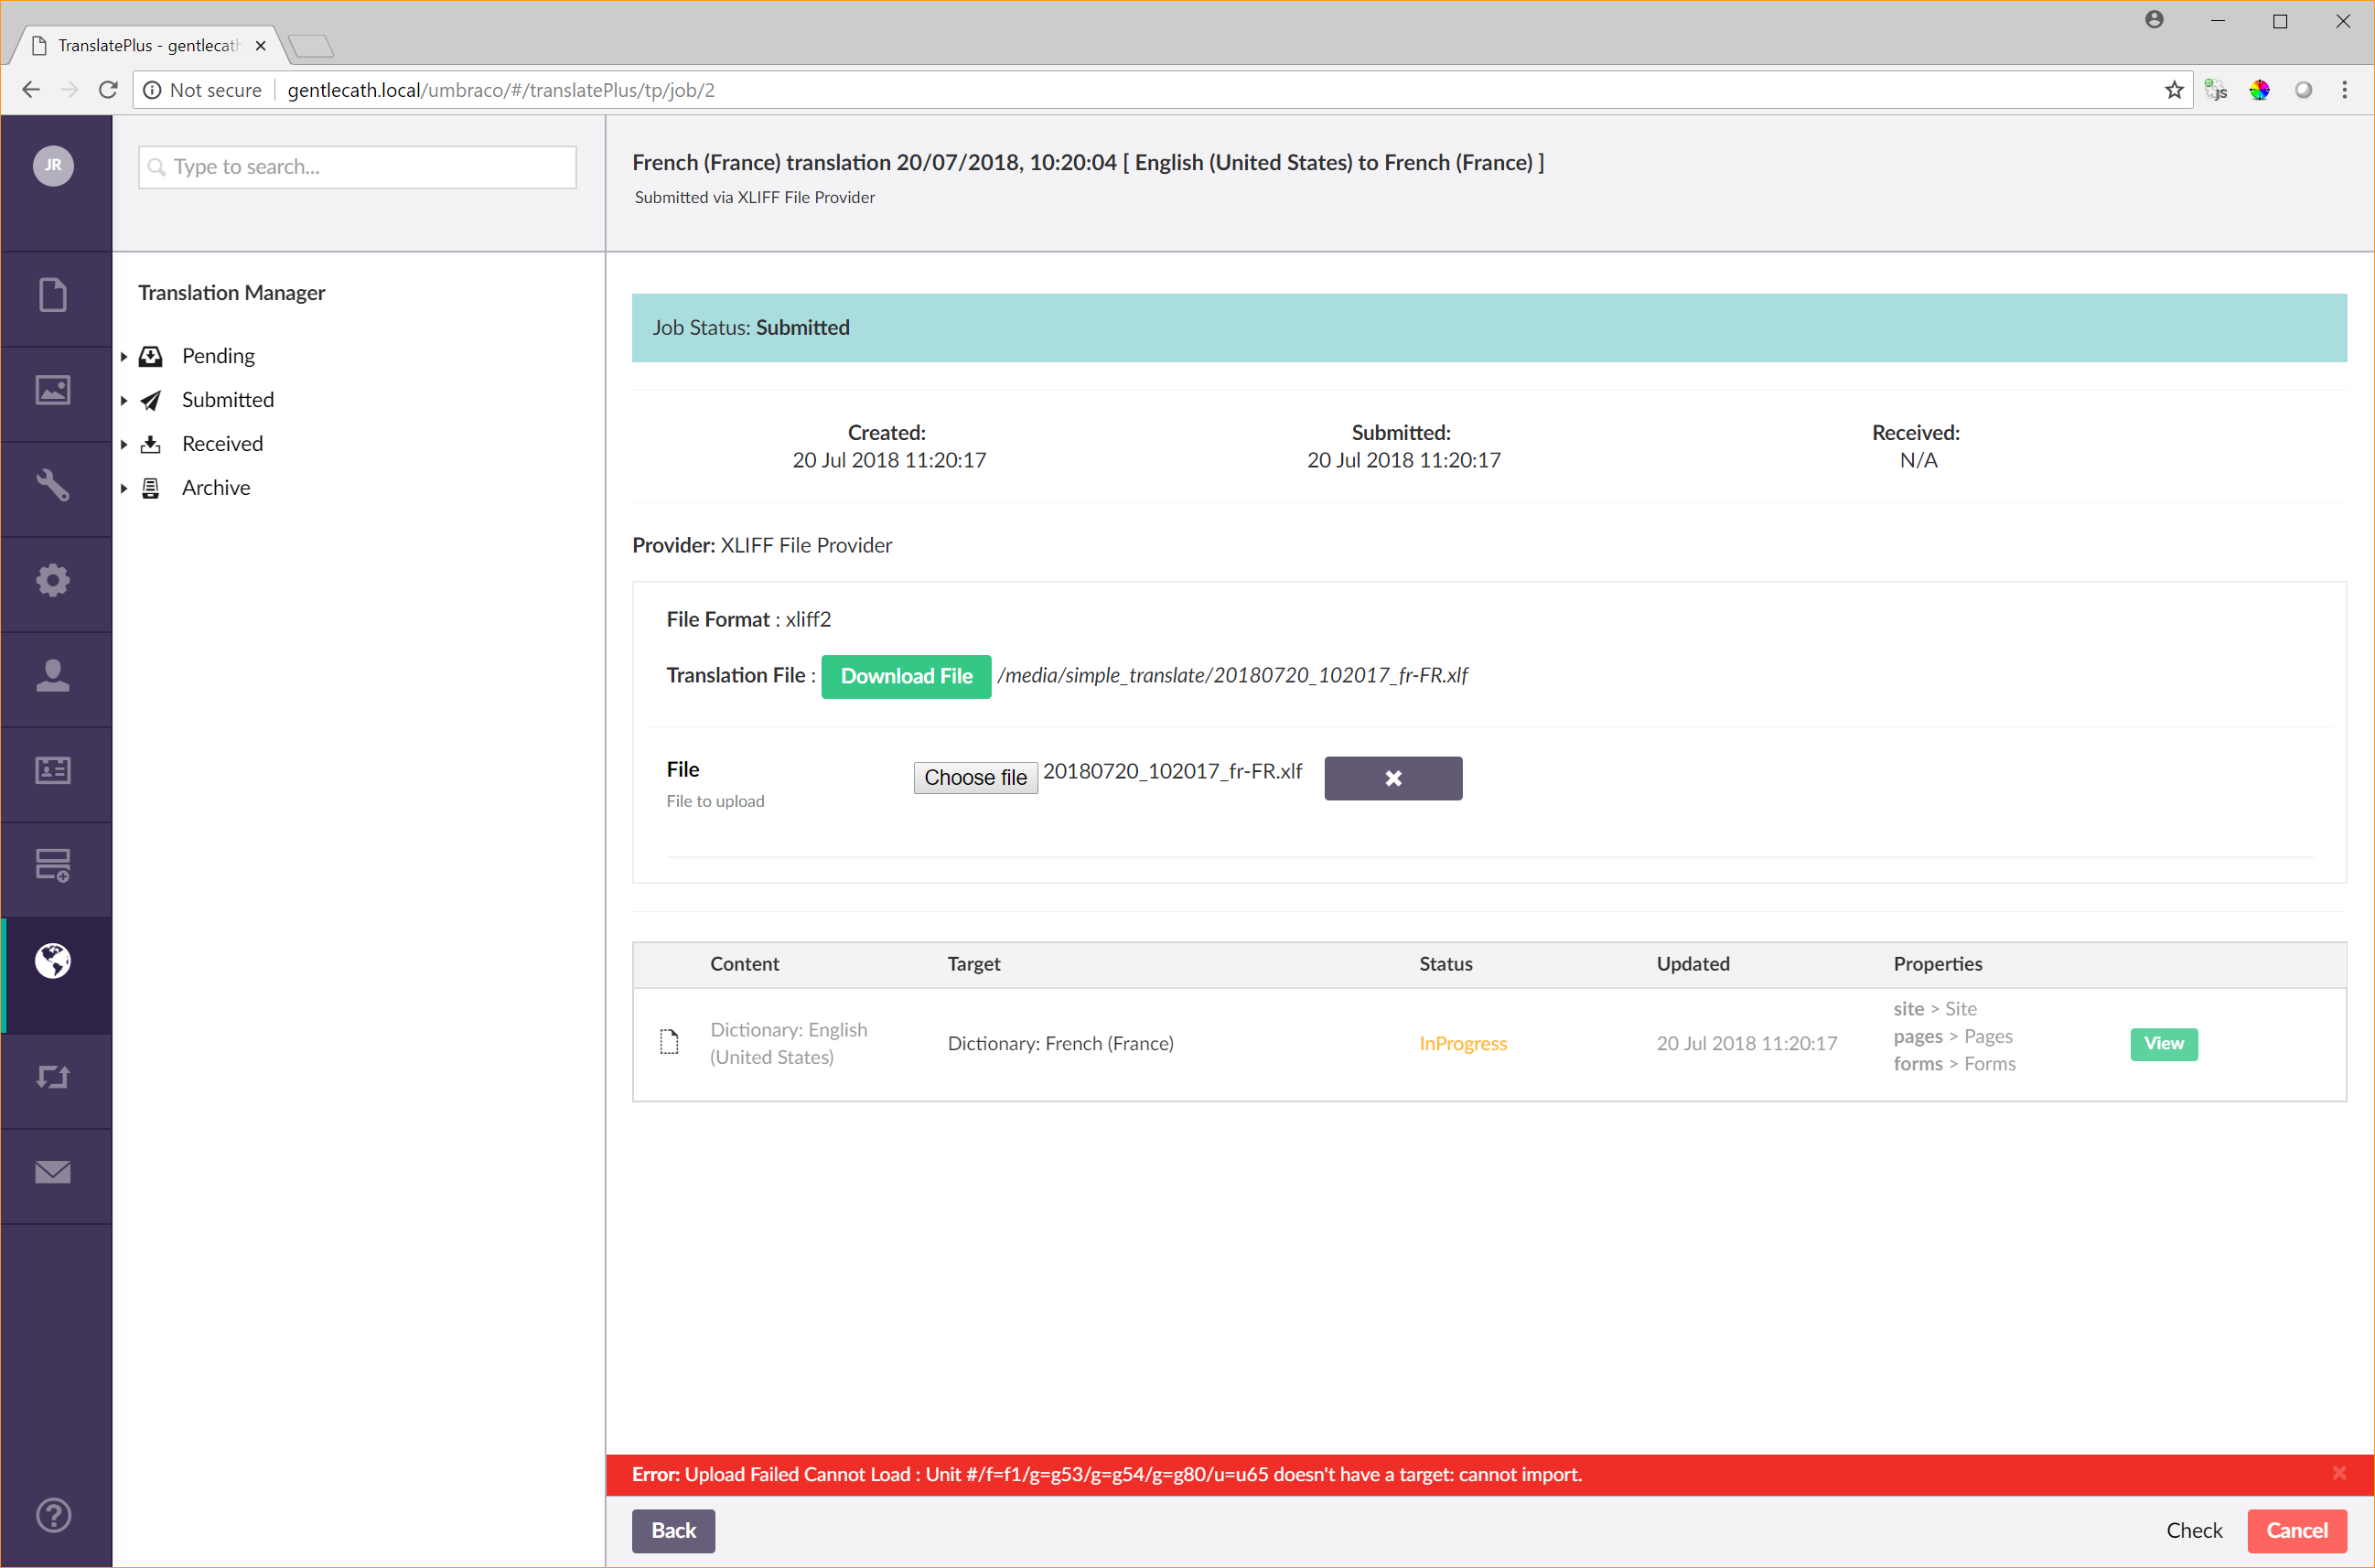
Task: Open the Settings wrench section
Action: tap(53, 485)
